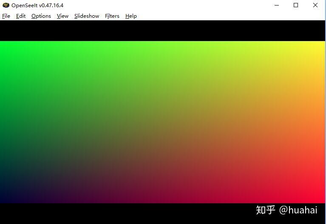Open the Filters menu
This screenshot has height=224, width=326.
point(112,16)
